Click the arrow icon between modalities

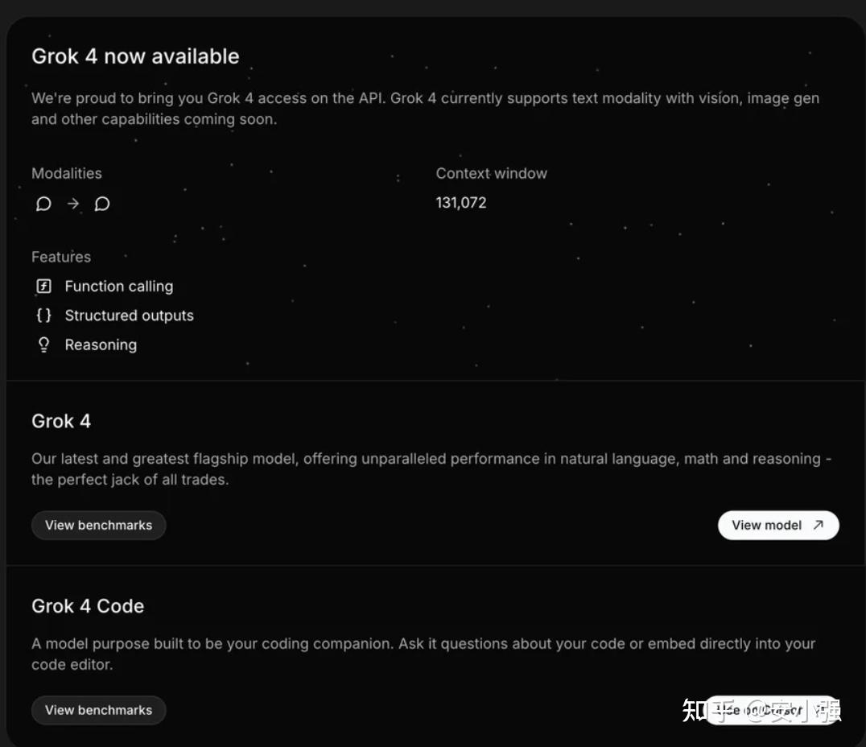(x=73, y=204)
